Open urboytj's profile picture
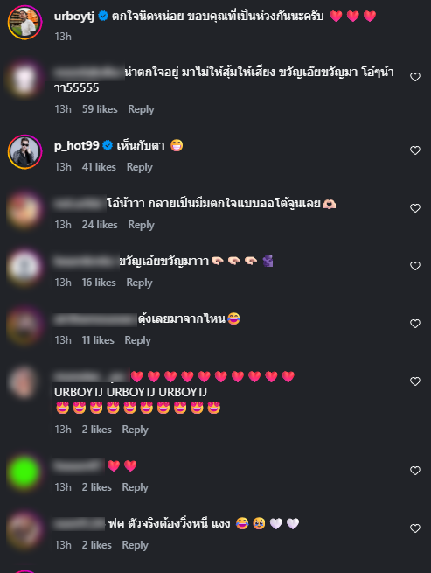 point(24,23)
